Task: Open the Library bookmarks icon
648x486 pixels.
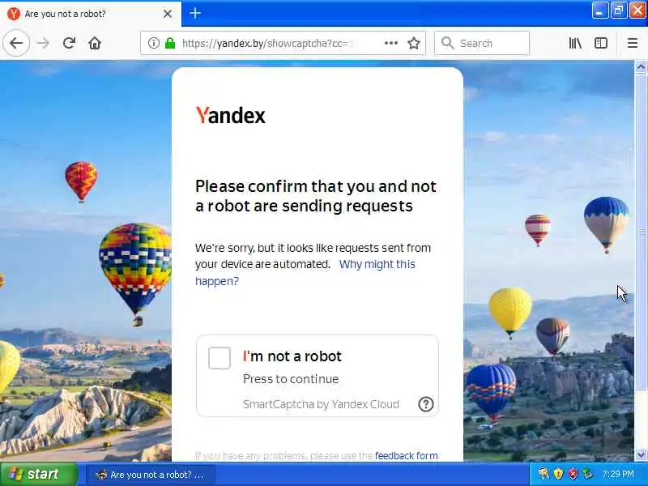Action: [575, 43]
